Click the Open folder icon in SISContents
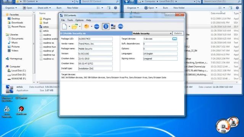 tap(75, 26)
